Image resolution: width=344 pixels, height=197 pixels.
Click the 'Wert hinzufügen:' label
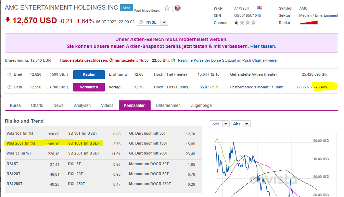point(147,10)
